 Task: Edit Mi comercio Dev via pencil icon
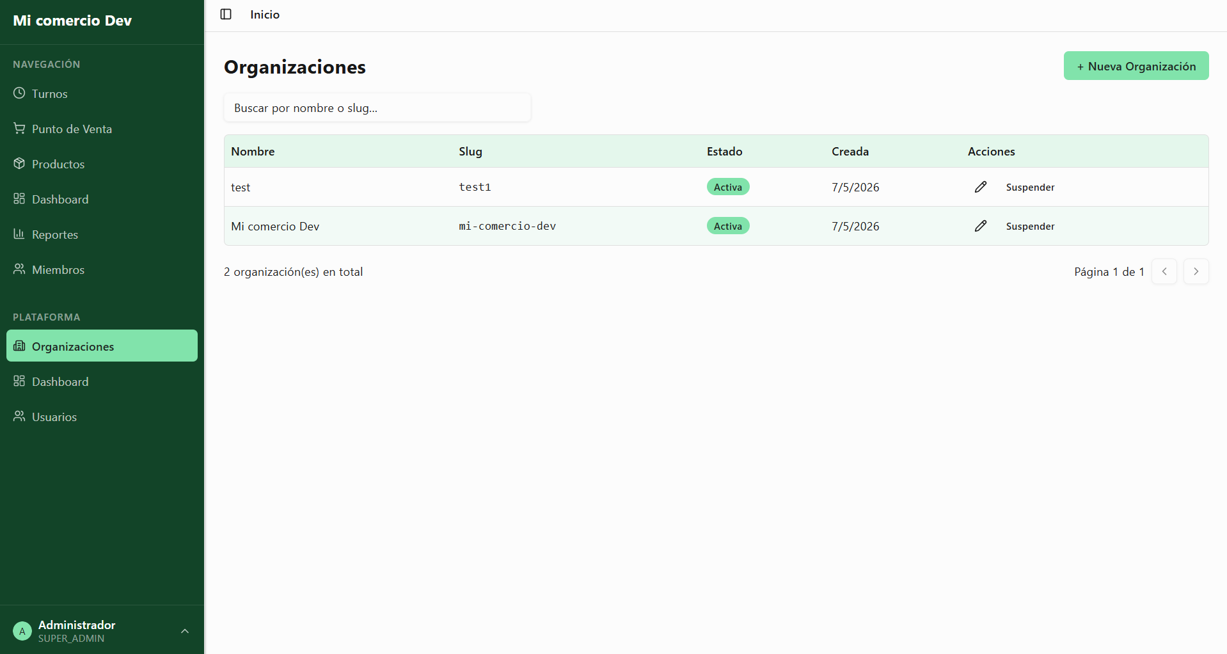(x=981, y=226)
